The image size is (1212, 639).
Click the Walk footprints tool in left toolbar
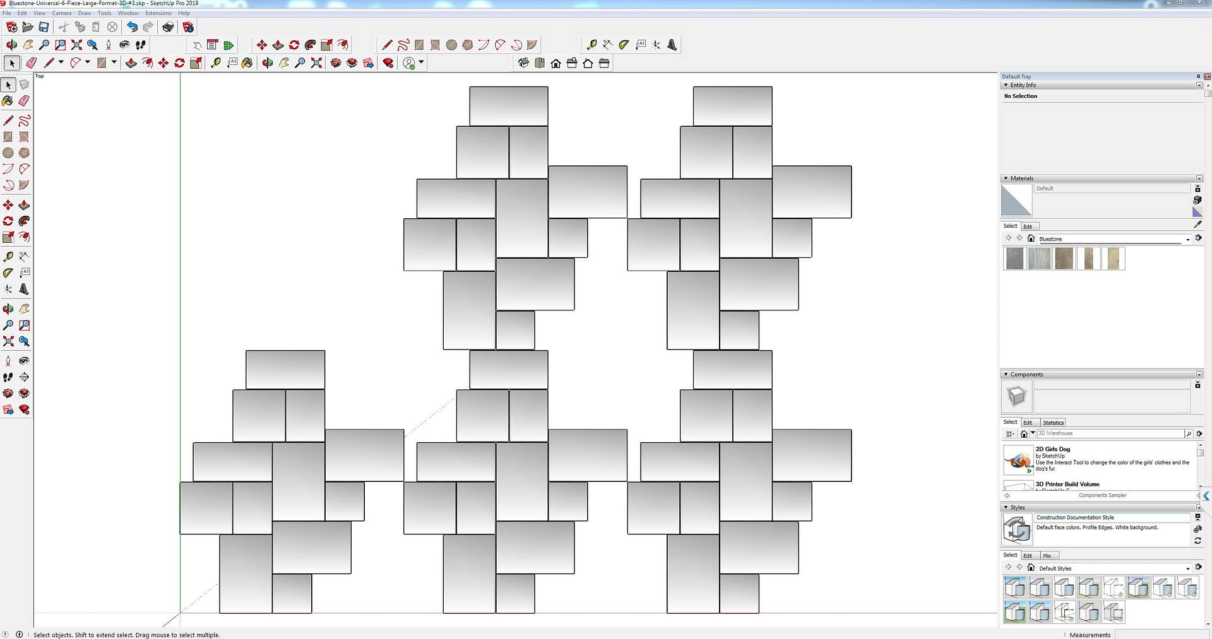[8, 377]
